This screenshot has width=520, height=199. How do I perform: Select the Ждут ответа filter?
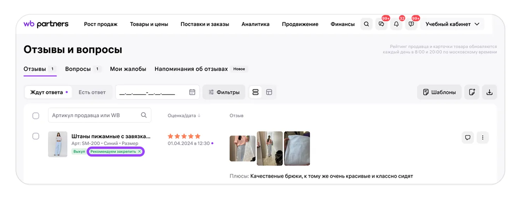coord(49,92)
